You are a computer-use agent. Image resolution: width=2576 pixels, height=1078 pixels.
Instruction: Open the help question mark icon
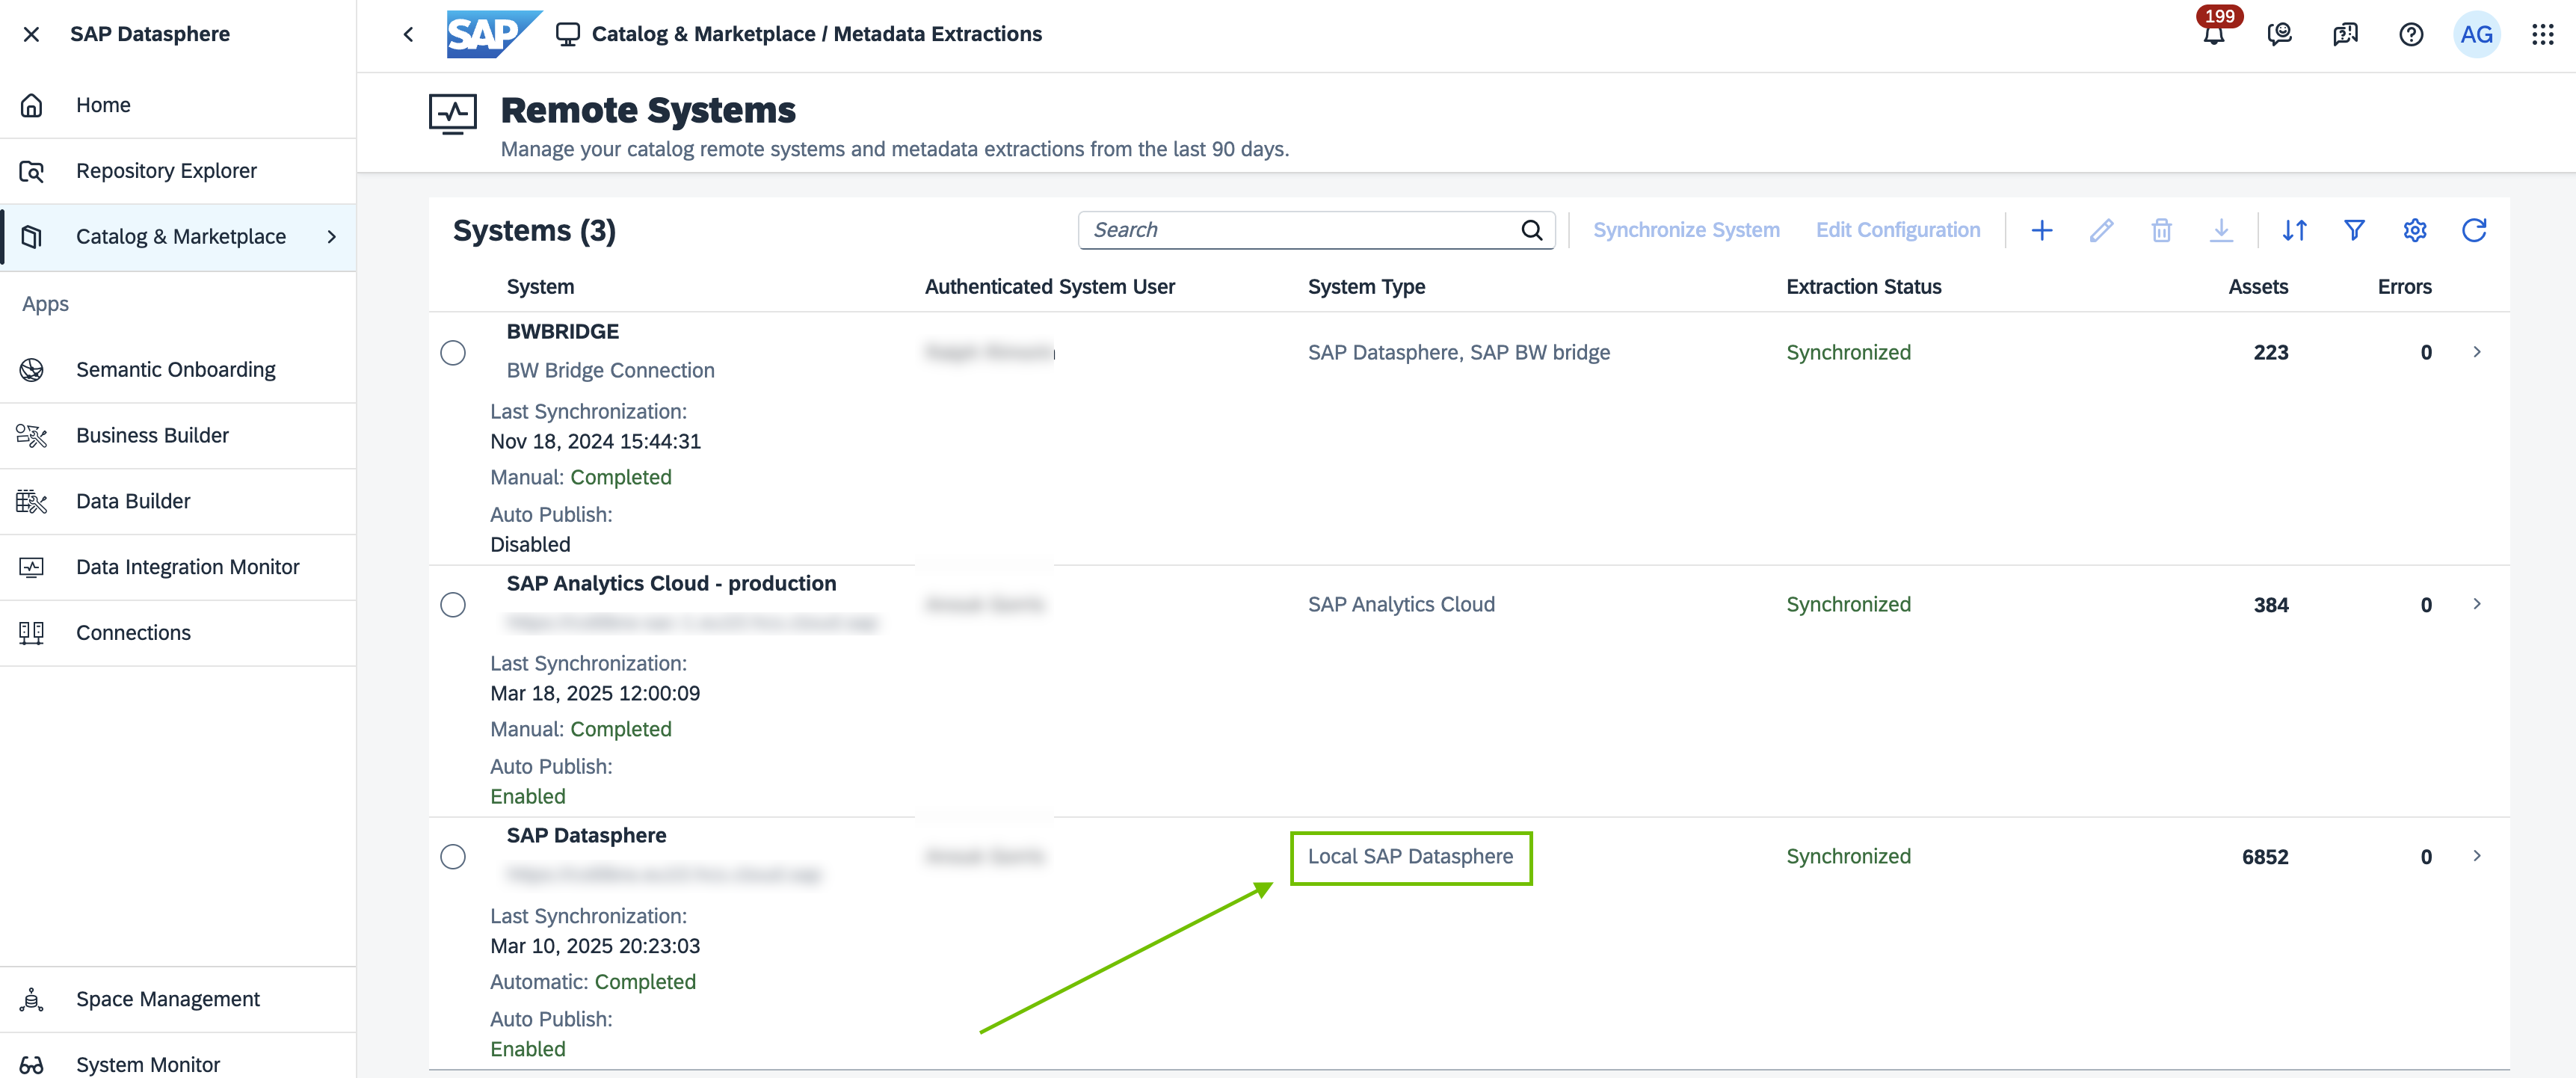pyautogui.click(x=2410, y=35)
